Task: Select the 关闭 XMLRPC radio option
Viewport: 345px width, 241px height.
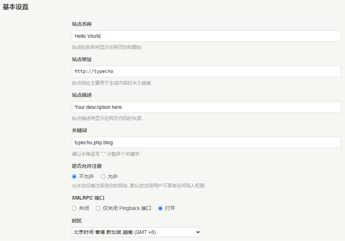Action: pyautogui.click(x=74, y=208)
